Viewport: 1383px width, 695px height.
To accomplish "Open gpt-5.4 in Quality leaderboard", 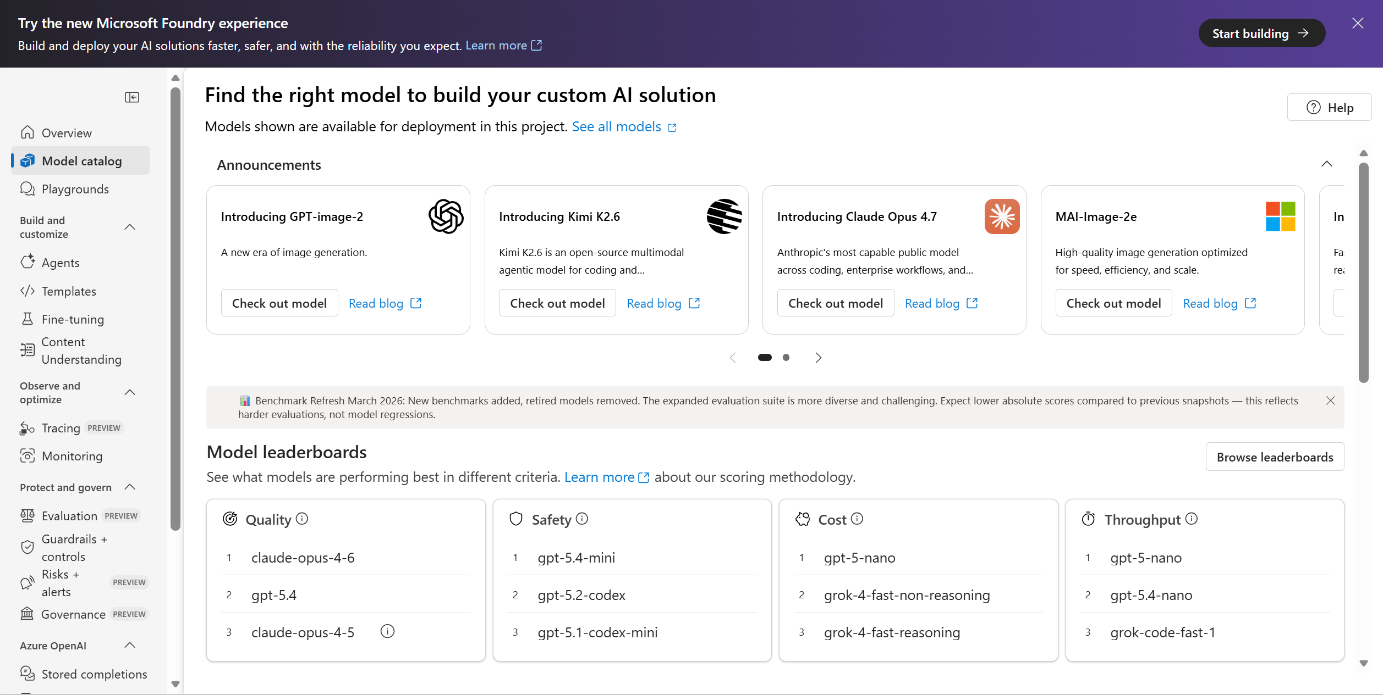I will pyautogui.click(x=274, y=595).
